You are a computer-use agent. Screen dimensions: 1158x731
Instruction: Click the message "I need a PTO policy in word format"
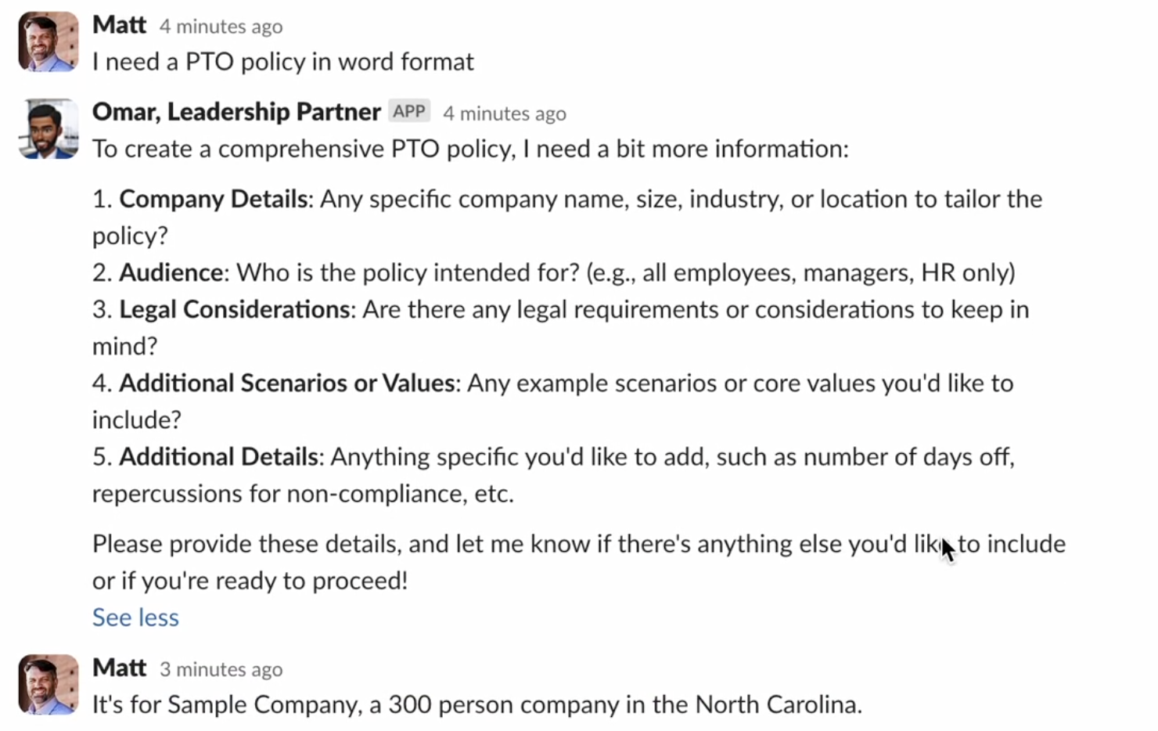click(282, 62)
